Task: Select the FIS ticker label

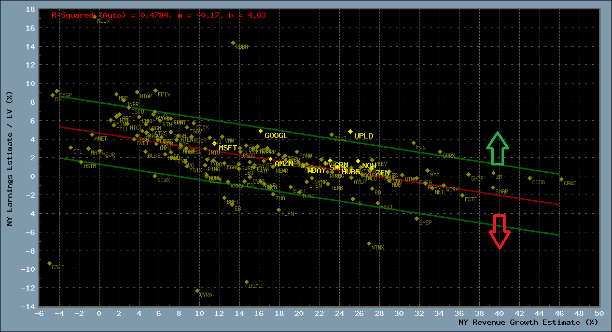Action: [x=421, y=147]
